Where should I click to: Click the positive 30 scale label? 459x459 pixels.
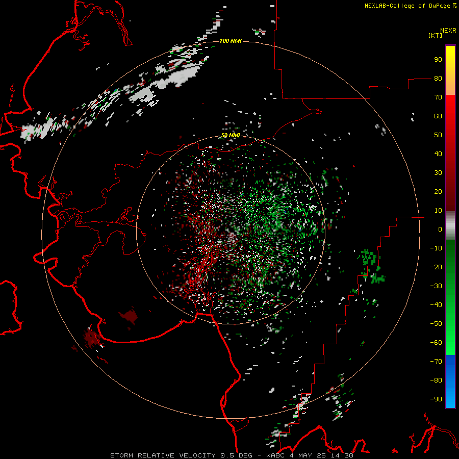pyautogui.click(x=438, y=173)
